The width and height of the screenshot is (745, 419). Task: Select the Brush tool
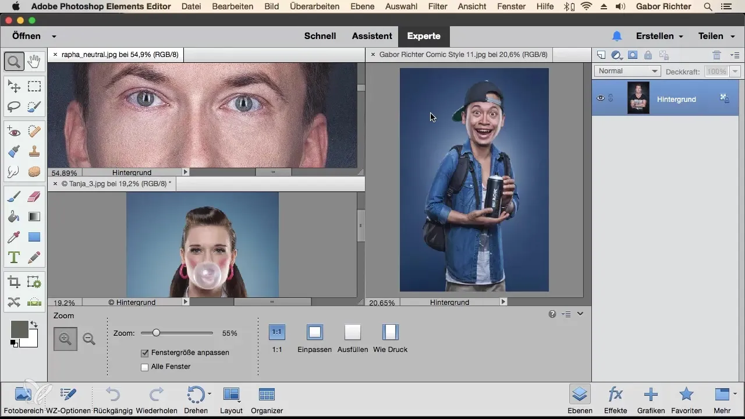[x=14, y=197]
